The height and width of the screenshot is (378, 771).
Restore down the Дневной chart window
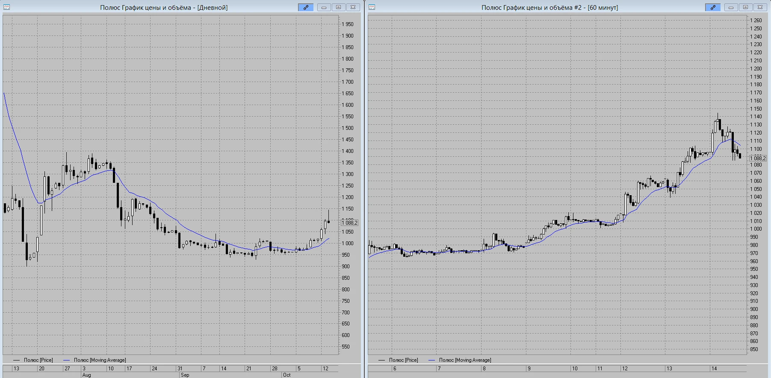click(338, 7)
